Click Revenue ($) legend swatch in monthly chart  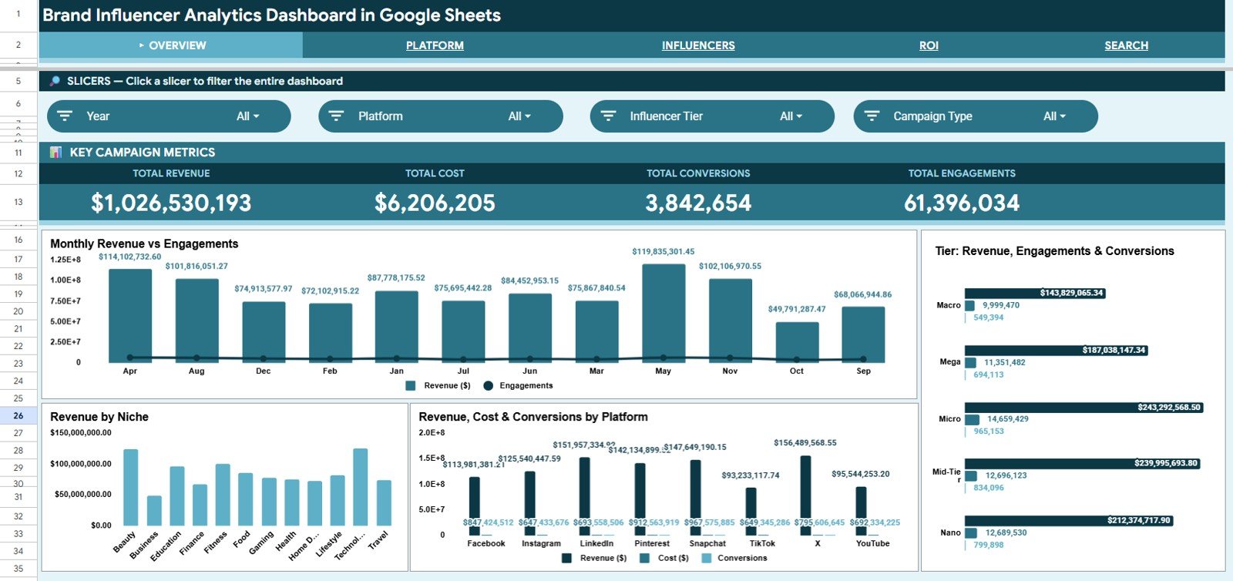(x=411, y=385)
